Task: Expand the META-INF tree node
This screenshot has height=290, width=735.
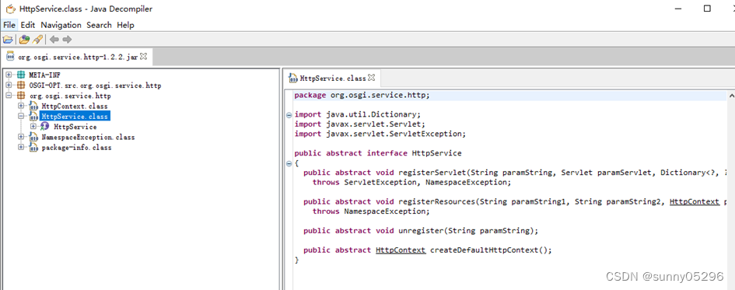Action: (9, 75)
